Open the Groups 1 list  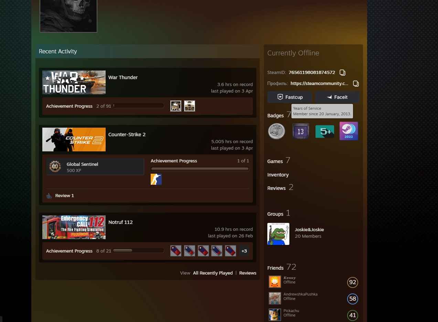pyautogui.click(x=279, y=213)
